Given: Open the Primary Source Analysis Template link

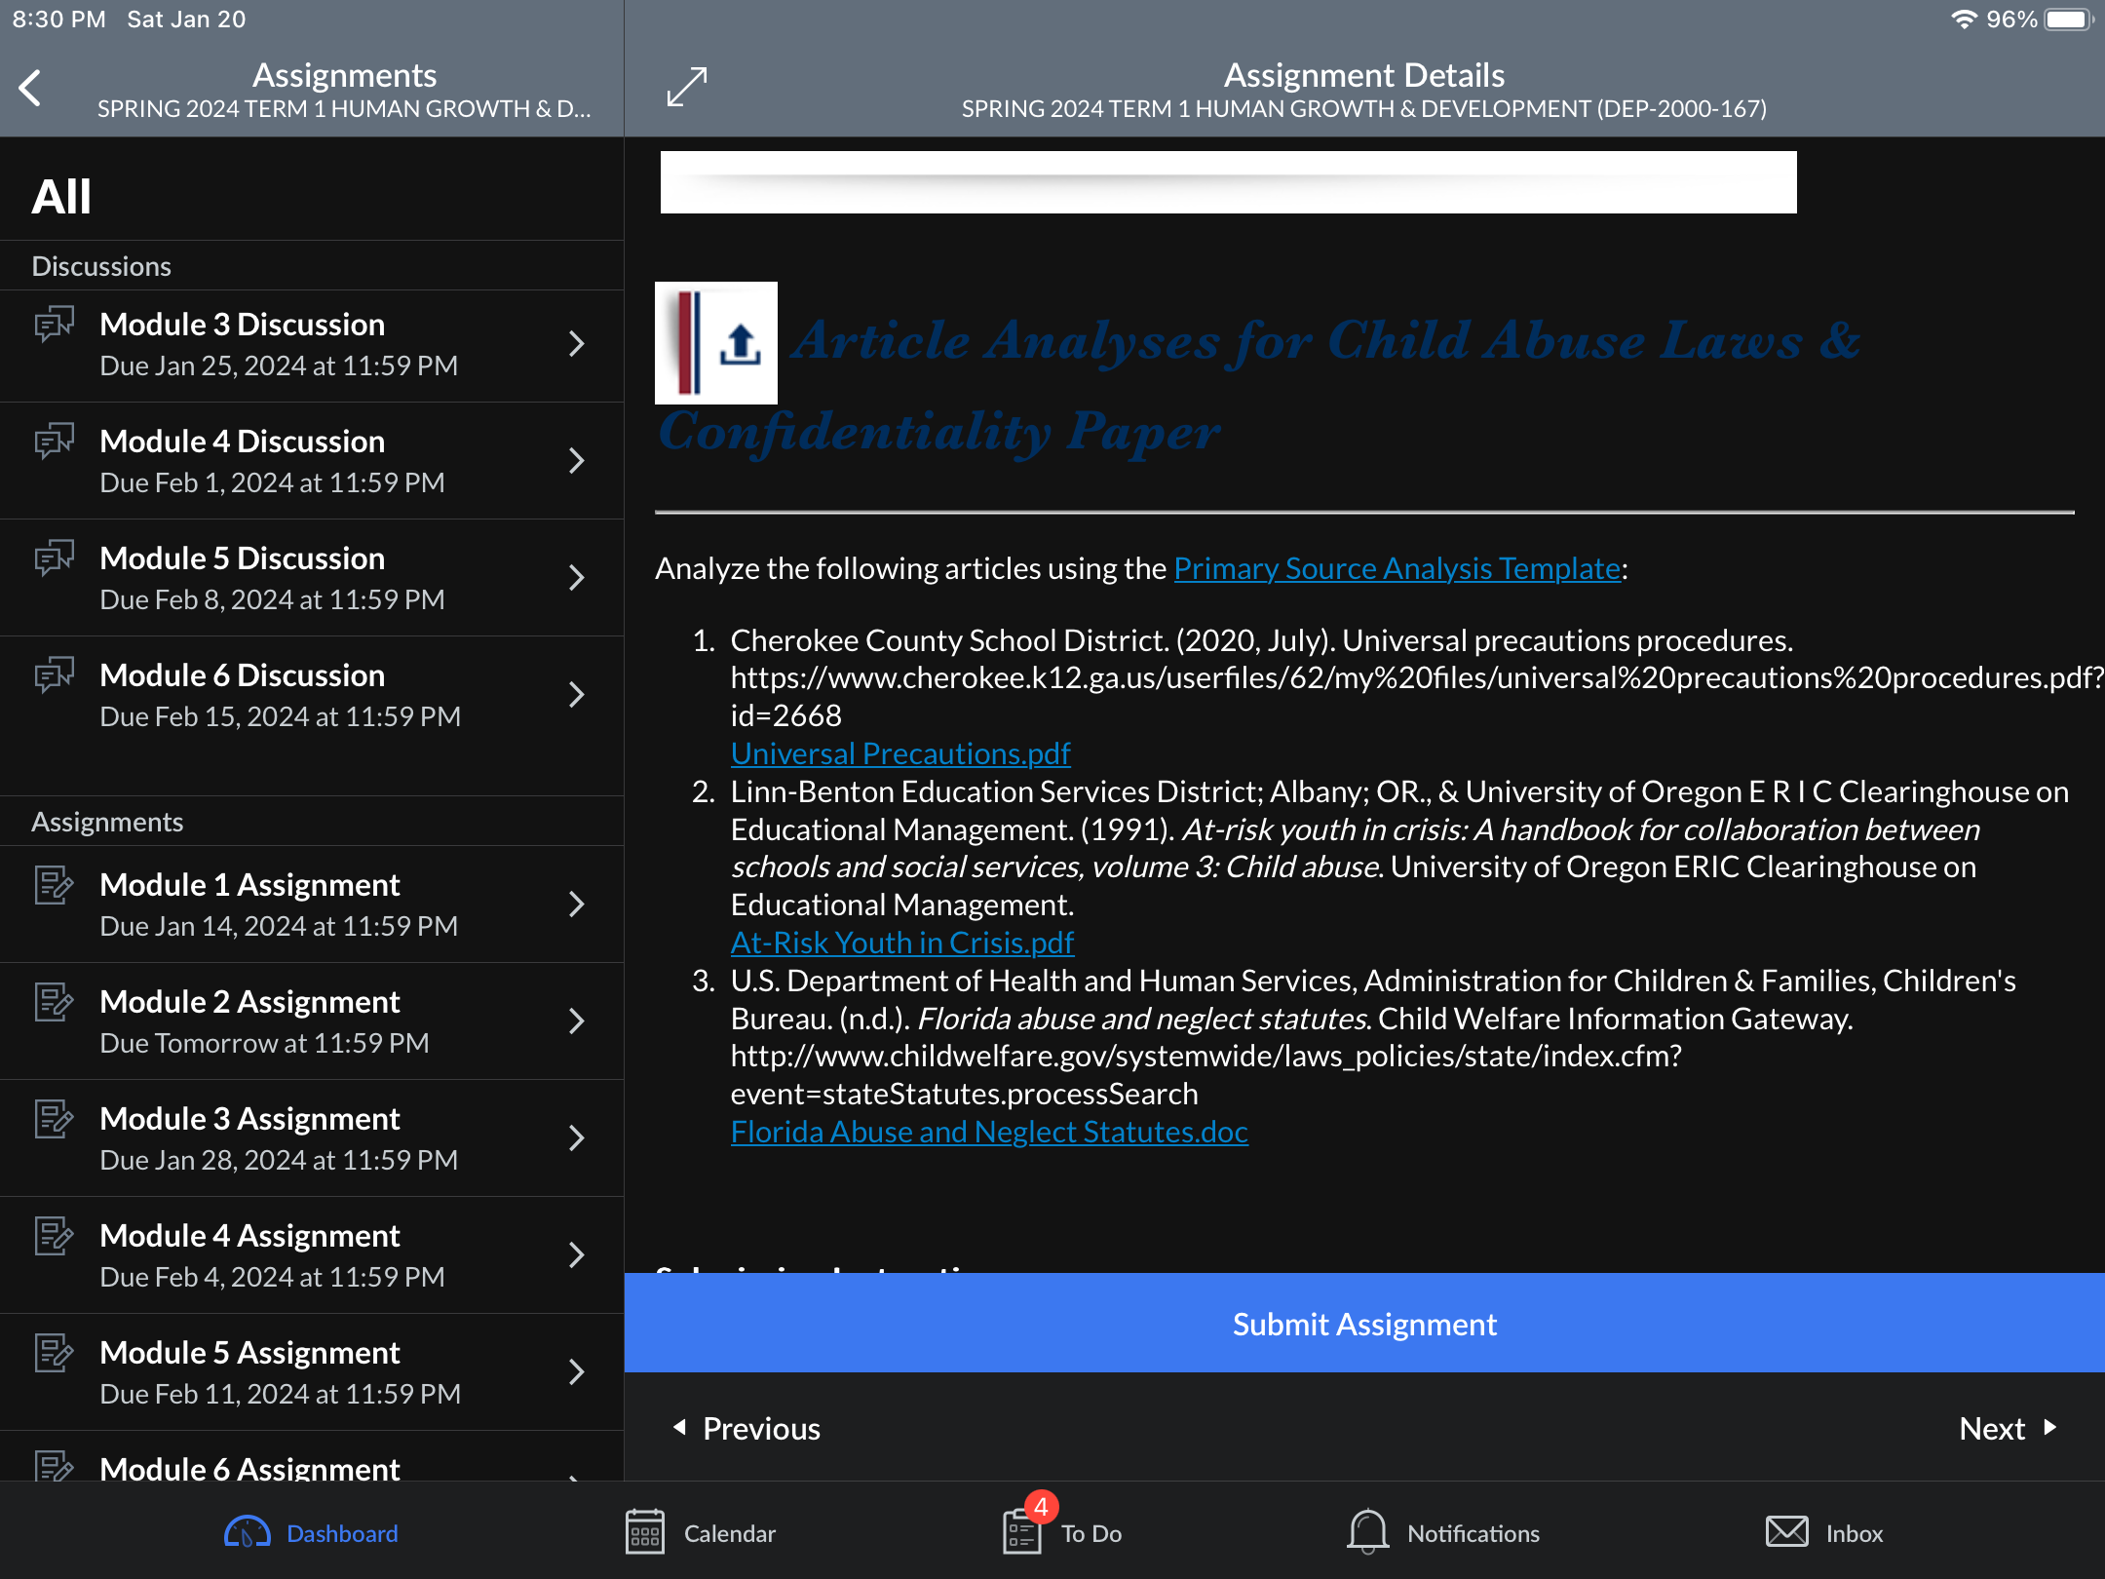Looking at the screenshot, I should pyautogui.click(x=1397, y=568).
